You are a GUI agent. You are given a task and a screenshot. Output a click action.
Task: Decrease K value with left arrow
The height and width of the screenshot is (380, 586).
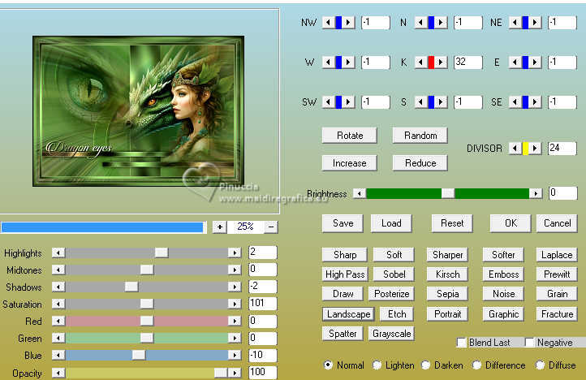coord(420,62)
